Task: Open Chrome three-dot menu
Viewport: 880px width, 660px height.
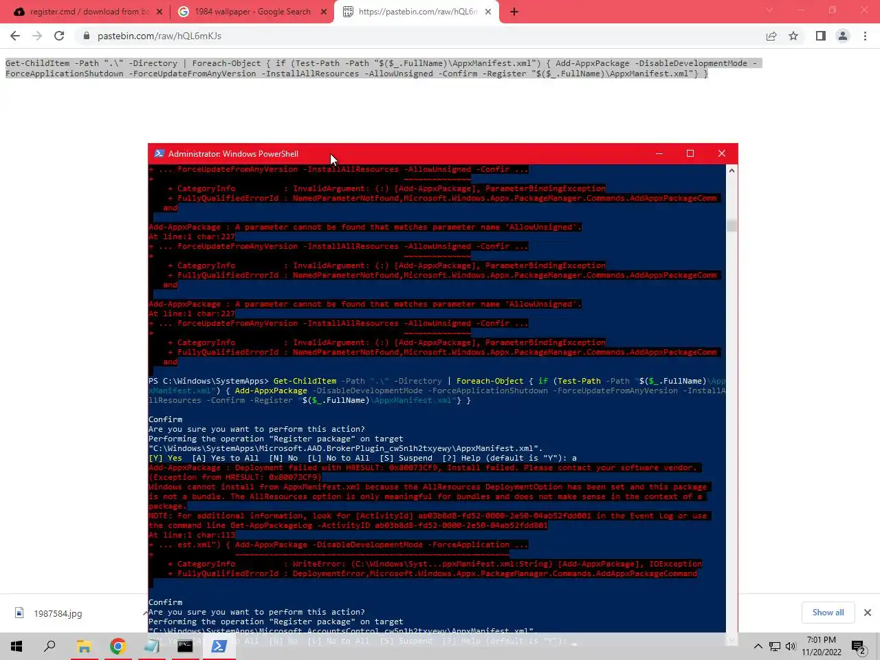Action: [x=865, y=36]
